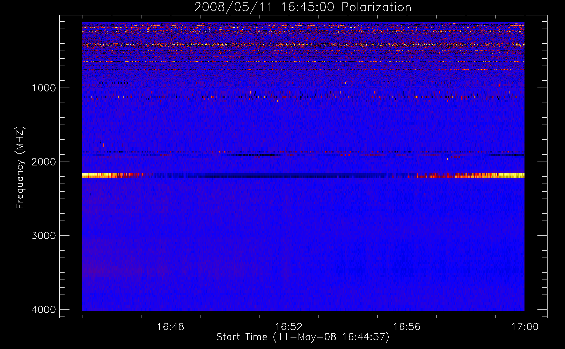The height and width of the screenshot is (349, 565).
Task: Click the 17:00 time tick label
Action: [x=525, y=327]
